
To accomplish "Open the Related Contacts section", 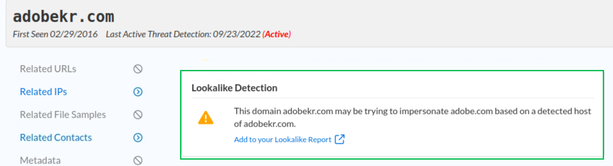I will point(56,138).
